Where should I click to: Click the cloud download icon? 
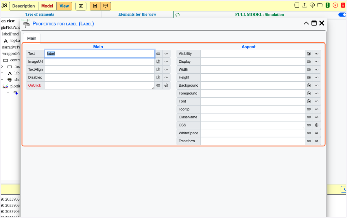click(x=312, y=5)
